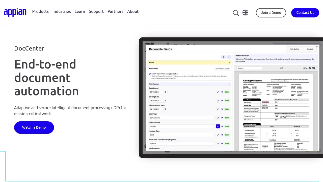Switch the view to Stacked
Viewport: 323px width, 182px height.
coord(310,49)
